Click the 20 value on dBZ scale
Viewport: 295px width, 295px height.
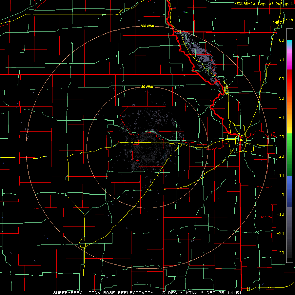[x=282, y=156]
